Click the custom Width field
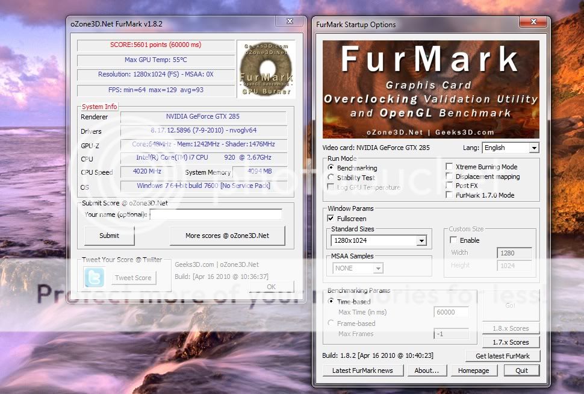This screenshot has width=584, height=394. (x=514, y=253)
